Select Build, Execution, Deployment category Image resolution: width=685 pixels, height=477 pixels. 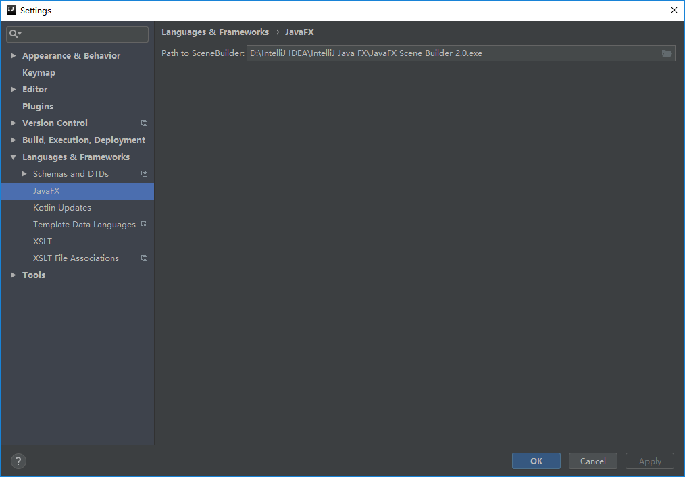point(84,140)
